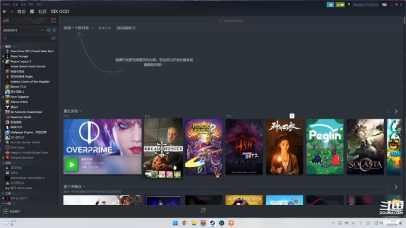Launch Chrome from the taskbar
This screenshot has height=228, width=406.
185,223
